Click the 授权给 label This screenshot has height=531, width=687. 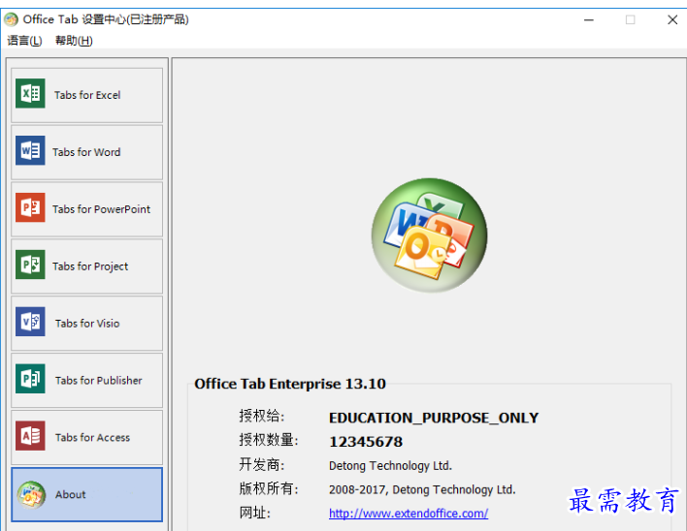(x=262, y=416)
